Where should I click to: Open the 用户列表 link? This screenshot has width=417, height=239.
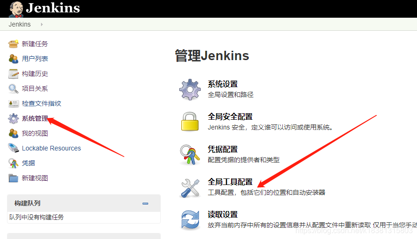coord(35,59)
